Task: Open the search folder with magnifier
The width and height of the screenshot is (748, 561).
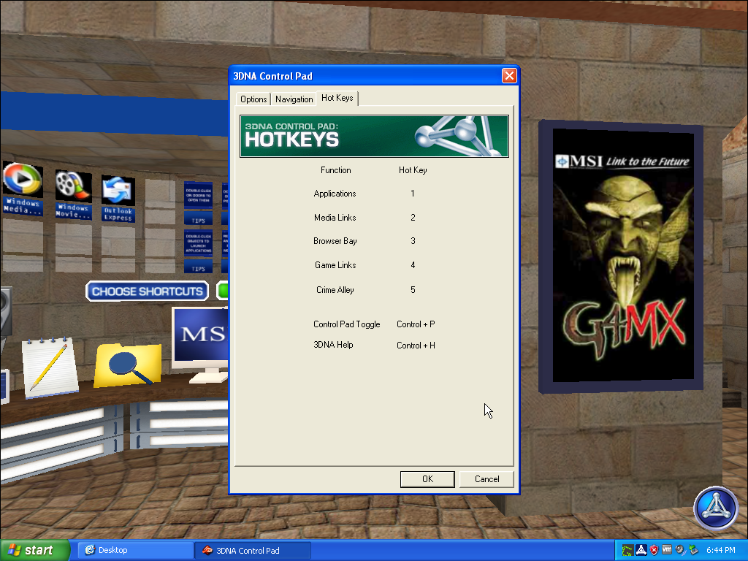Action: click(128, 365)
